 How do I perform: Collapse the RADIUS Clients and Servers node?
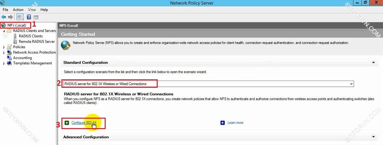pyautogui.click(x=4, y=31)
